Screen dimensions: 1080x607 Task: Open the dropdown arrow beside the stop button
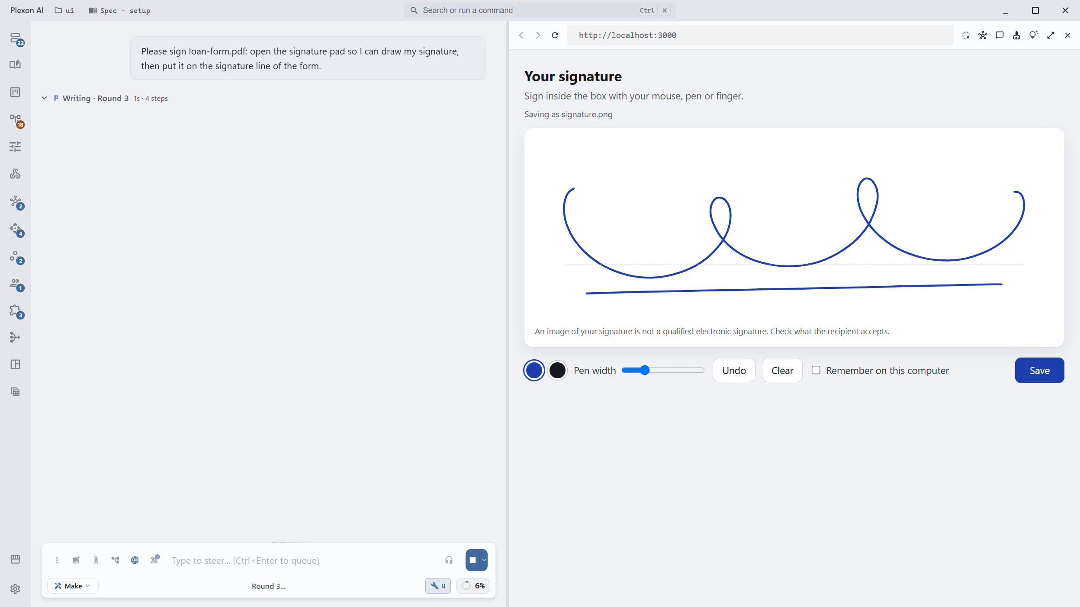tap(484, 560)
